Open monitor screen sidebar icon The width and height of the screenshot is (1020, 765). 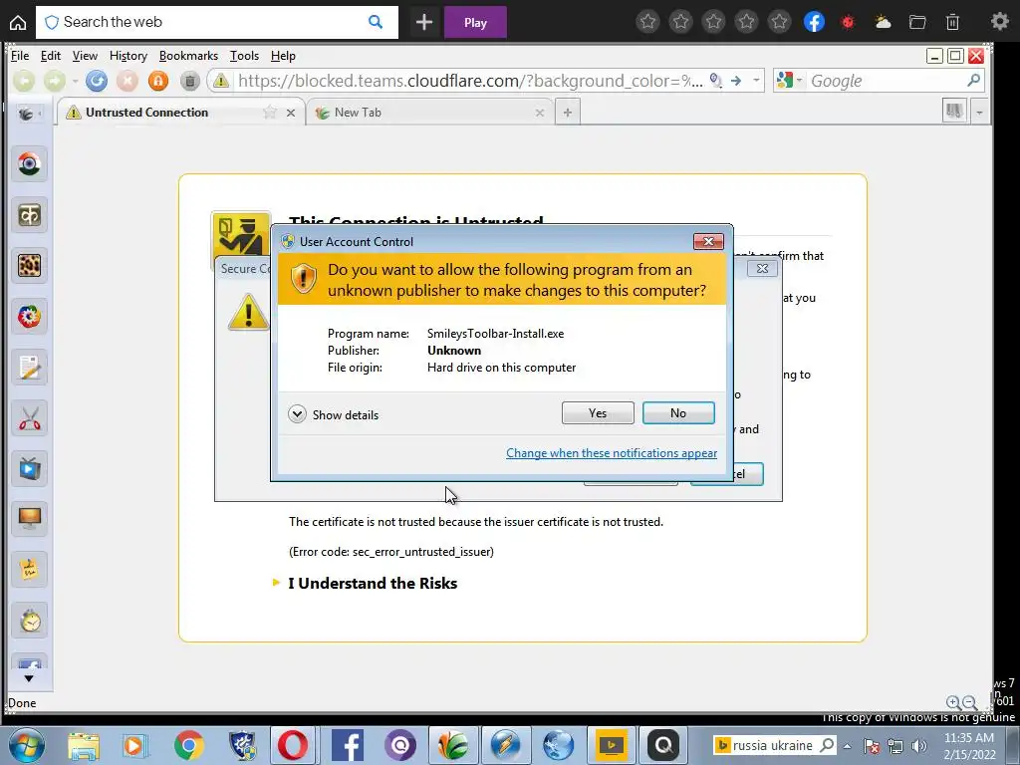pos(29,518)
